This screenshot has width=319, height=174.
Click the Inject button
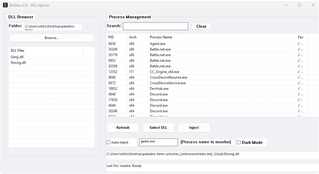tap(194, 128)
